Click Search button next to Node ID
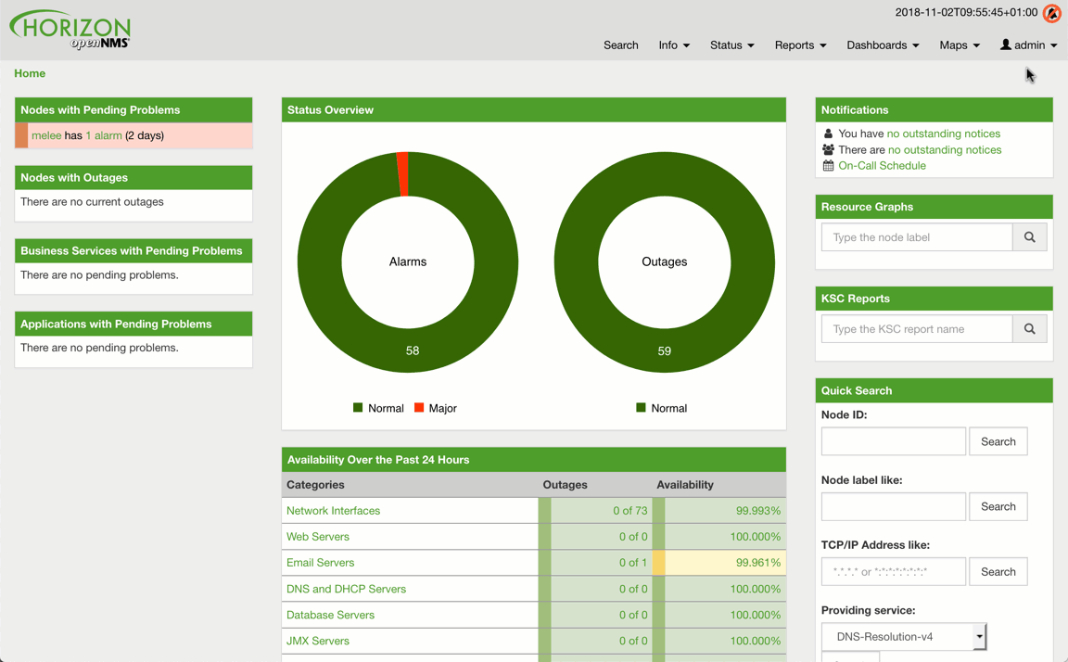Image resolution: width=1068 pixels, height=662 pixels. point(998,441)
